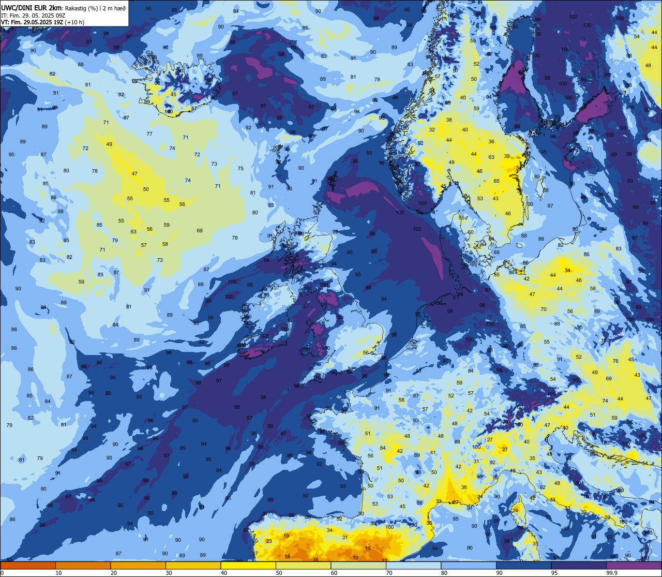The width and height of the screenshot is (662, 577).
Task: Click the legend scale tick label 10
Action: click(x=59, y=573)
